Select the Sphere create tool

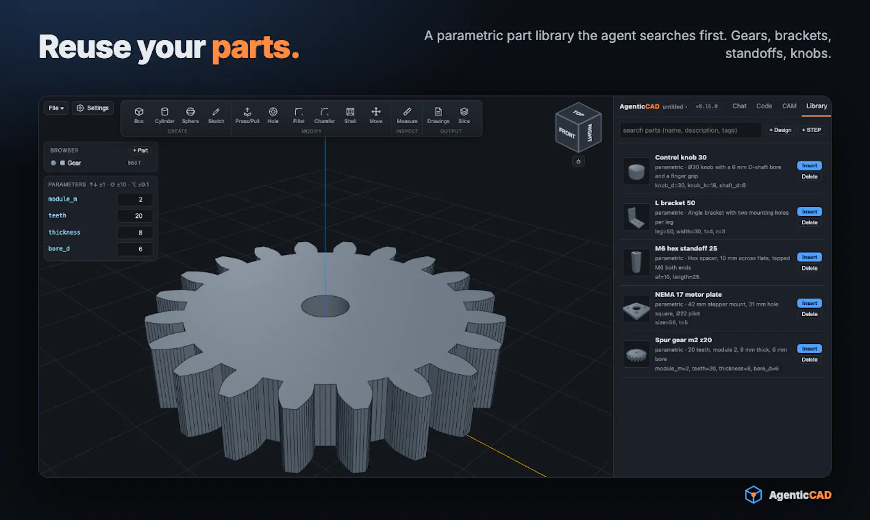pyautogui.click(x=190, y=115)
